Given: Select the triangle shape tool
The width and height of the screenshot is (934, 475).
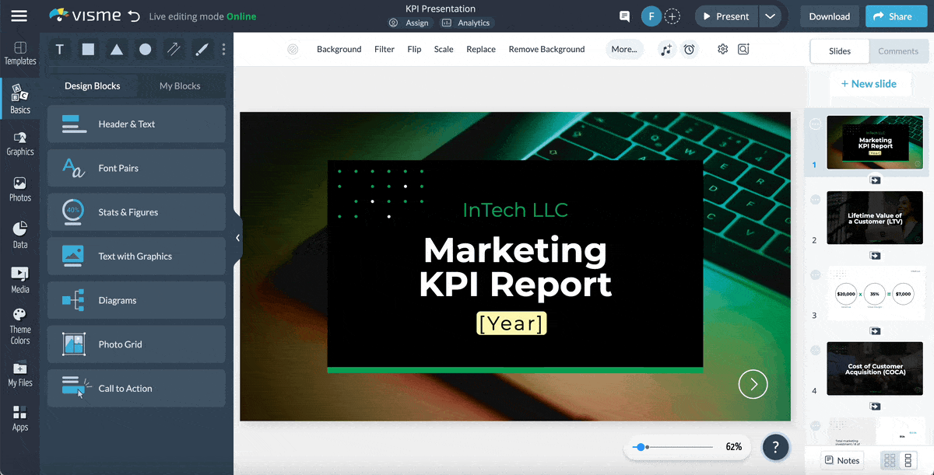Looking at the screenshot, I should (x=115, y=49).
